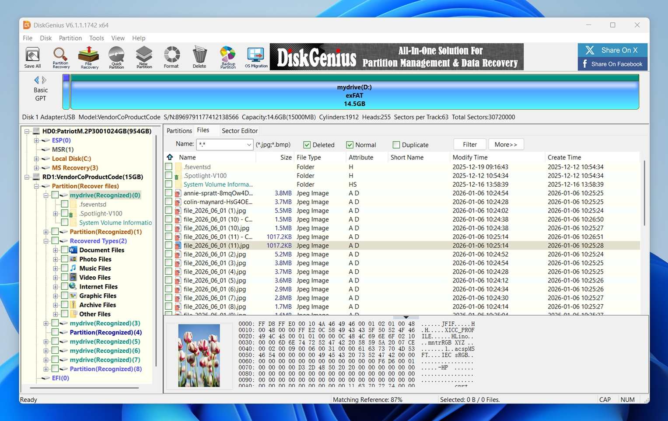Screen dimensions: 668x421
Task: Click the Format toolbar icon
Action: coord(171,58)
